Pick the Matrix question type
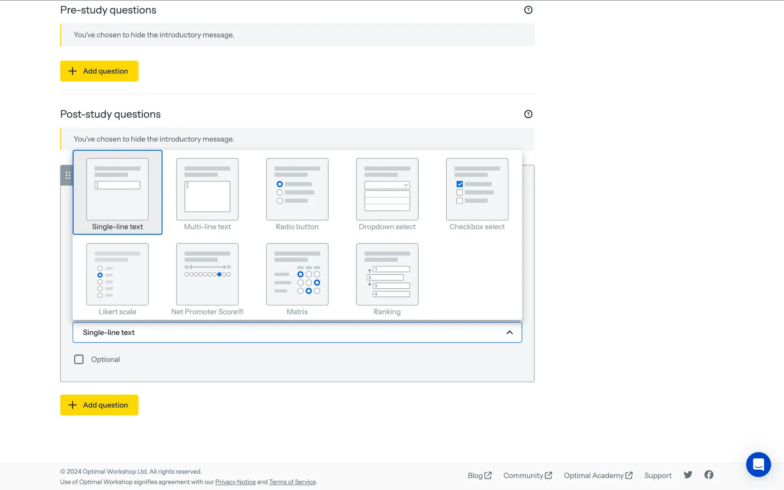Screen dimensions: 784x490 tap(297, 278)
